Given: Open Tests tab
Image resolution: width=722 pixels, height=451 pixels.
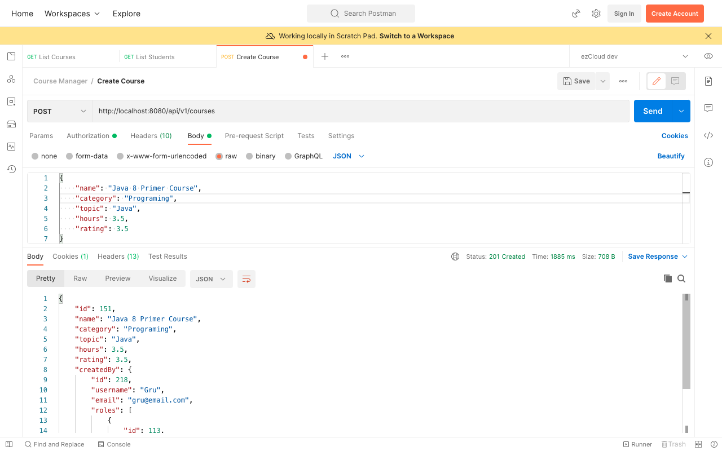Looking at the screenshot, I should click(306, 136).
